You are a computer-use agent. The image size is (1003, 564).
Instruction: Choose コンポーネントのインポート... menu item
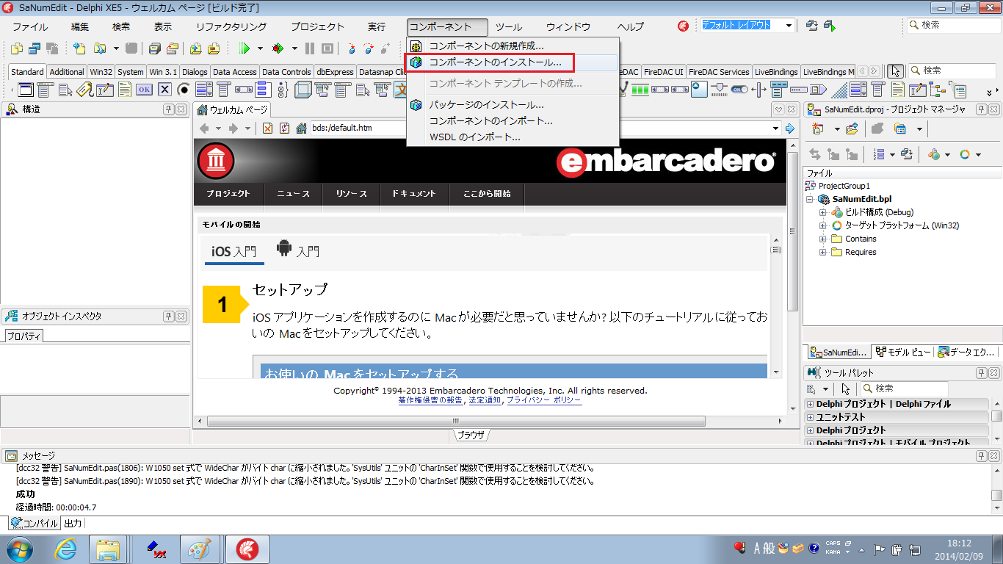pos(513,121)
